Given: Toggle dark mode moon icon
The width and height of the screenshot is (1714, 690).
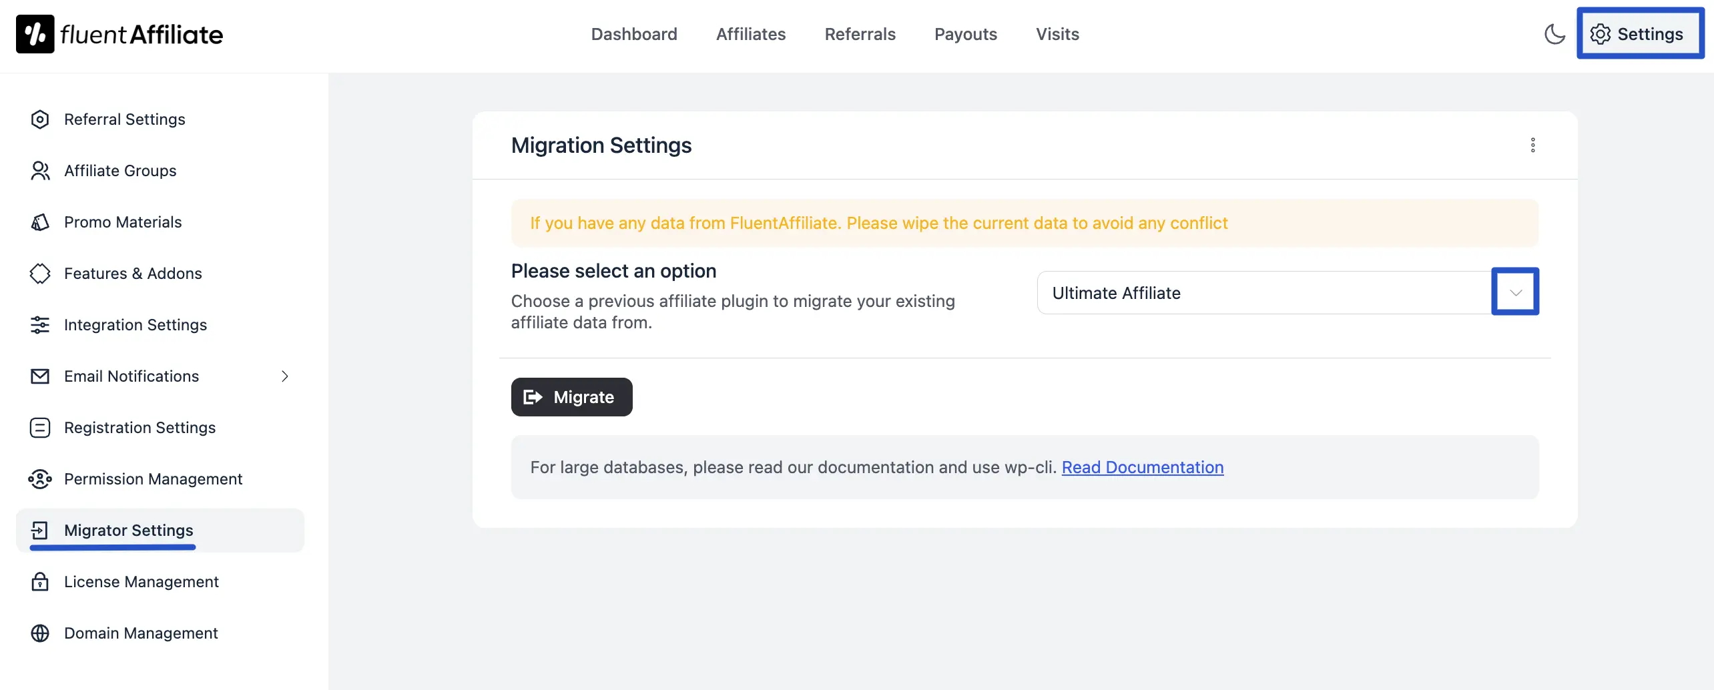Looking at the screenshot, I should point(1554,34).
